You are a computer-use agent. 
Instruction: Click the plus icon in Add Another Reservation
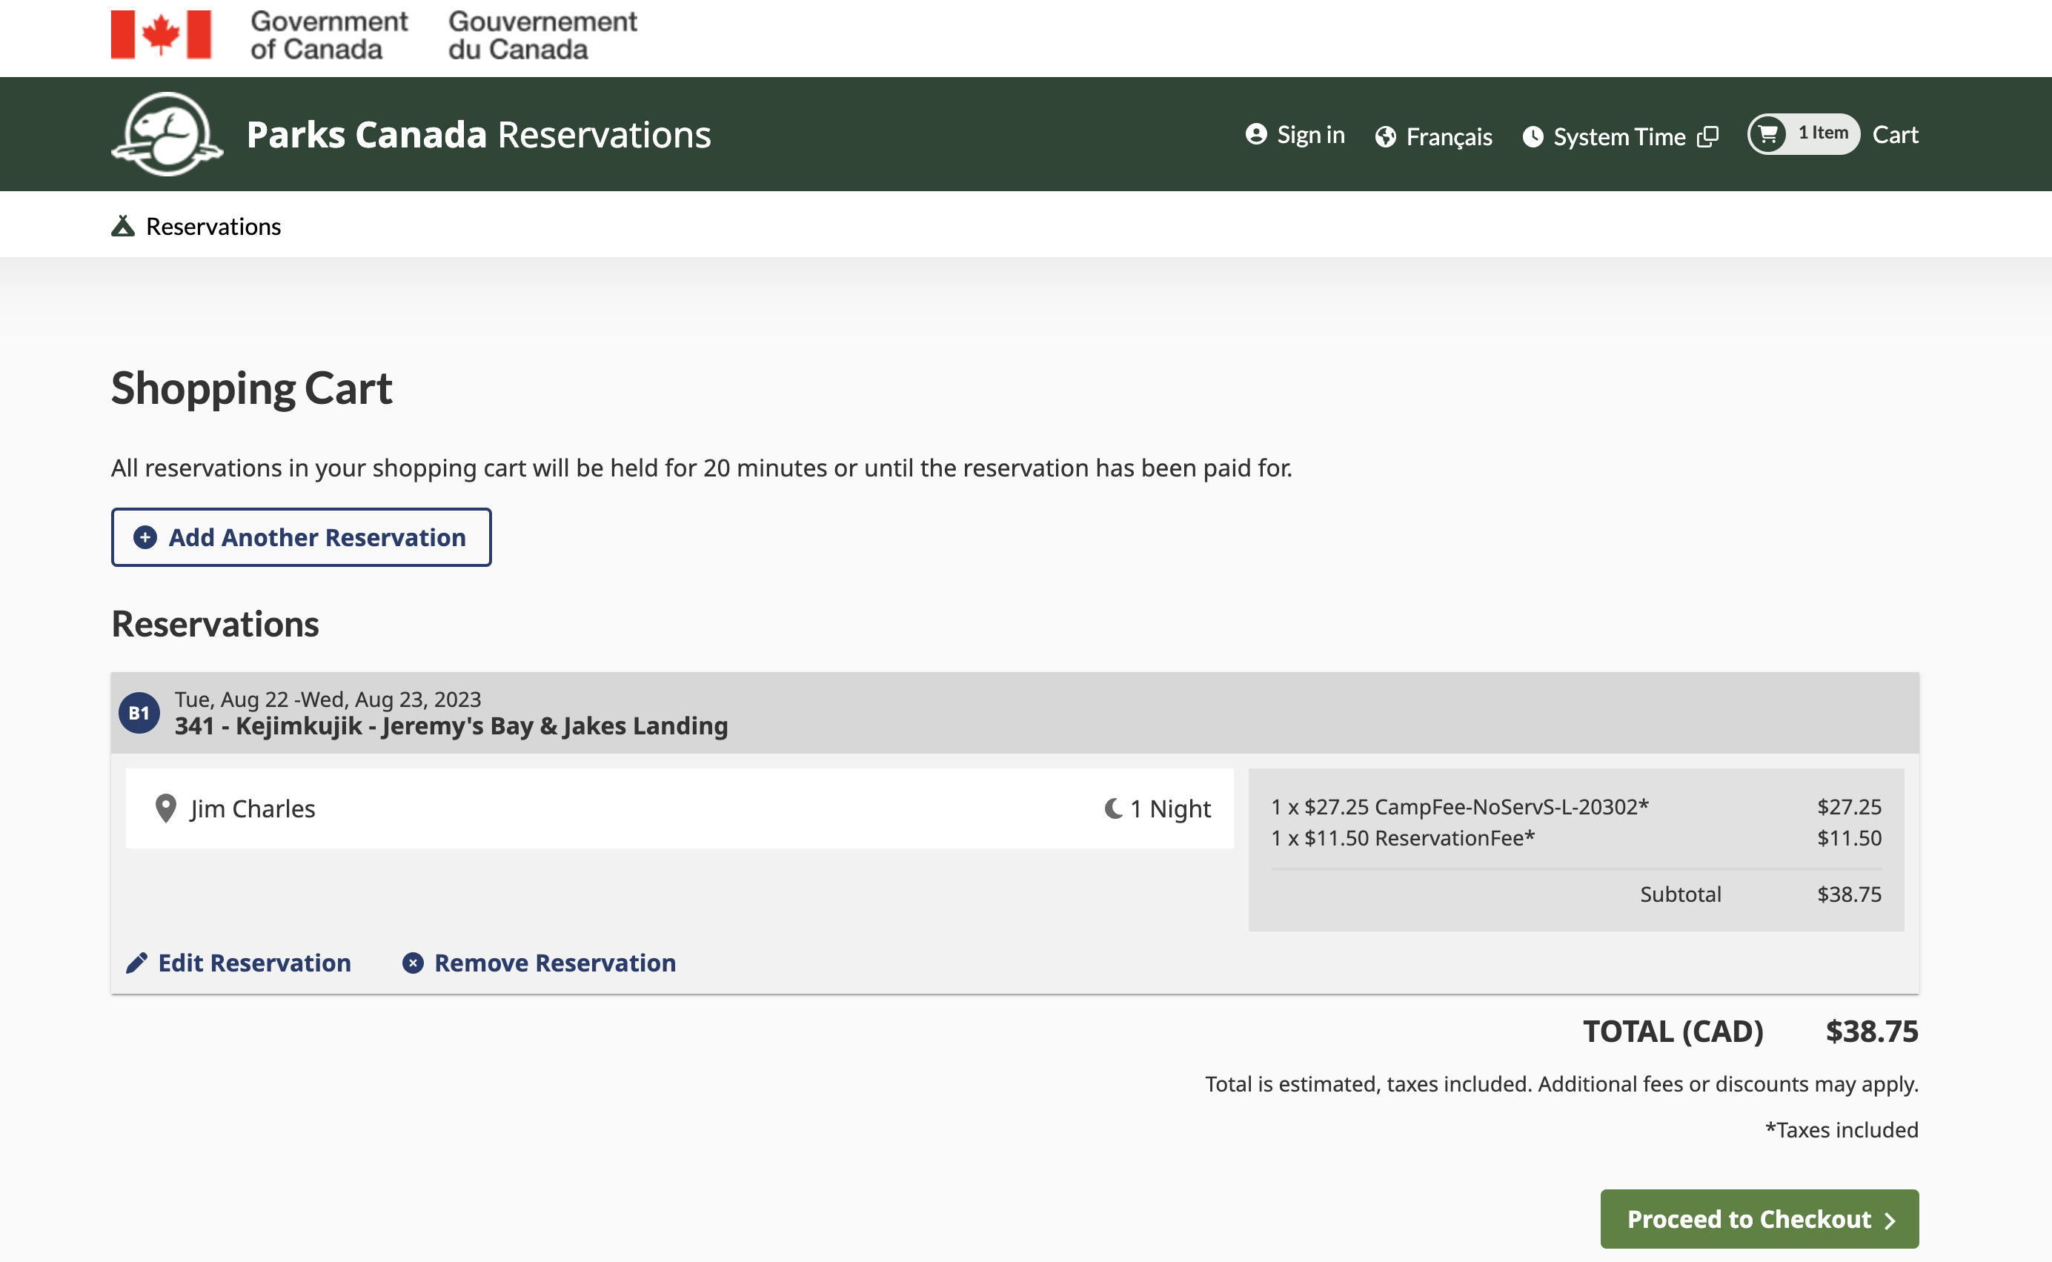145,537
